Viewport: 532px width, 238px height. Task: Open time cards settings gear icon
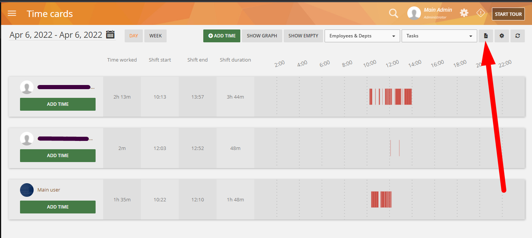coord(502,36)
